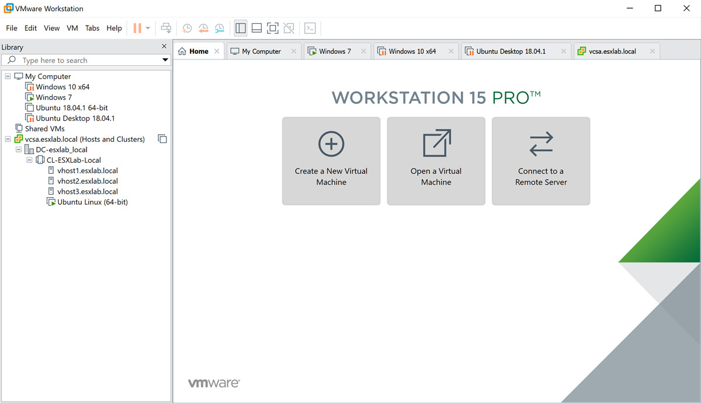701x403 pixels.
Task: Click Open a Virtual Machine
Action: (436, 161)
